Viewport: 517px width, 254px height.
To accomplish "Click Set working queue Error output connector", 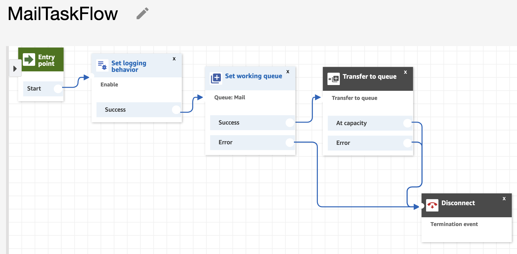I will [x=290, y=142].
